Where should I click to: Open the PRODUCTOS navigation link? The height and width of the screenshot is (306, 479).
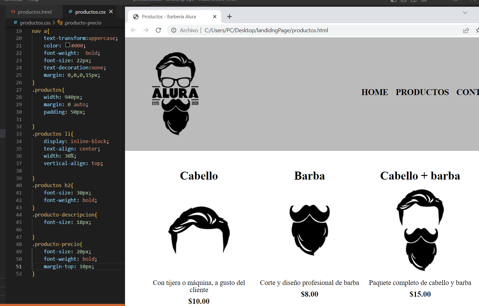422,92
